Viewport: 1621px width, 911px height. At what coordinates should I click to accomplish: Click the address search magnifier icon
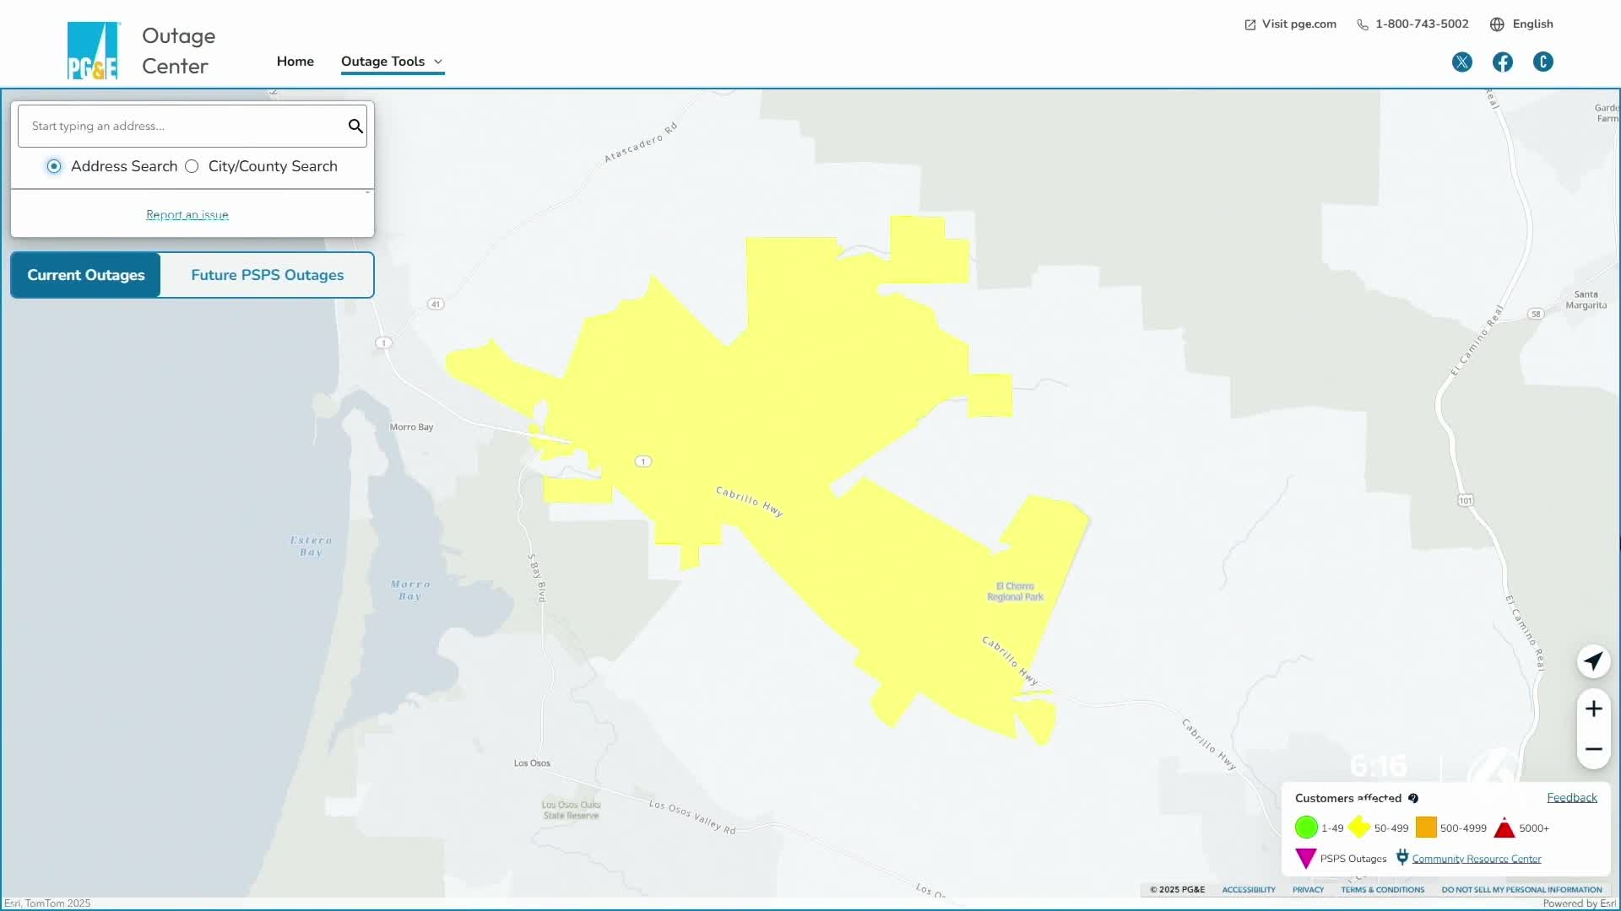pos(355,127)
